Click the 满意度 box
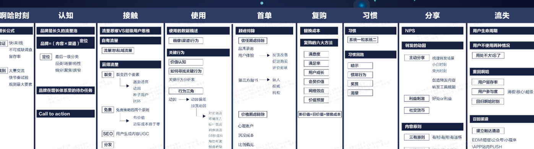This screenshot has height=149, width=534. pyautogui.click(x=317, y=54)
